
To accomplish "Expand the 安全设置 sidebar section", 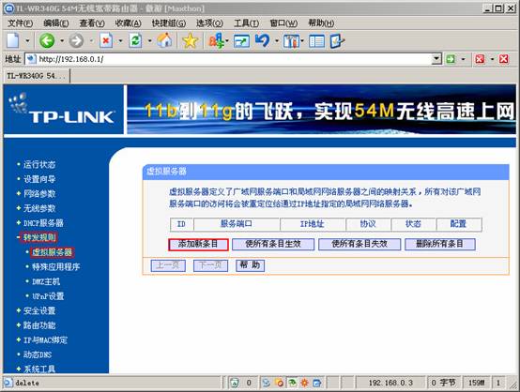I will 39,310.
